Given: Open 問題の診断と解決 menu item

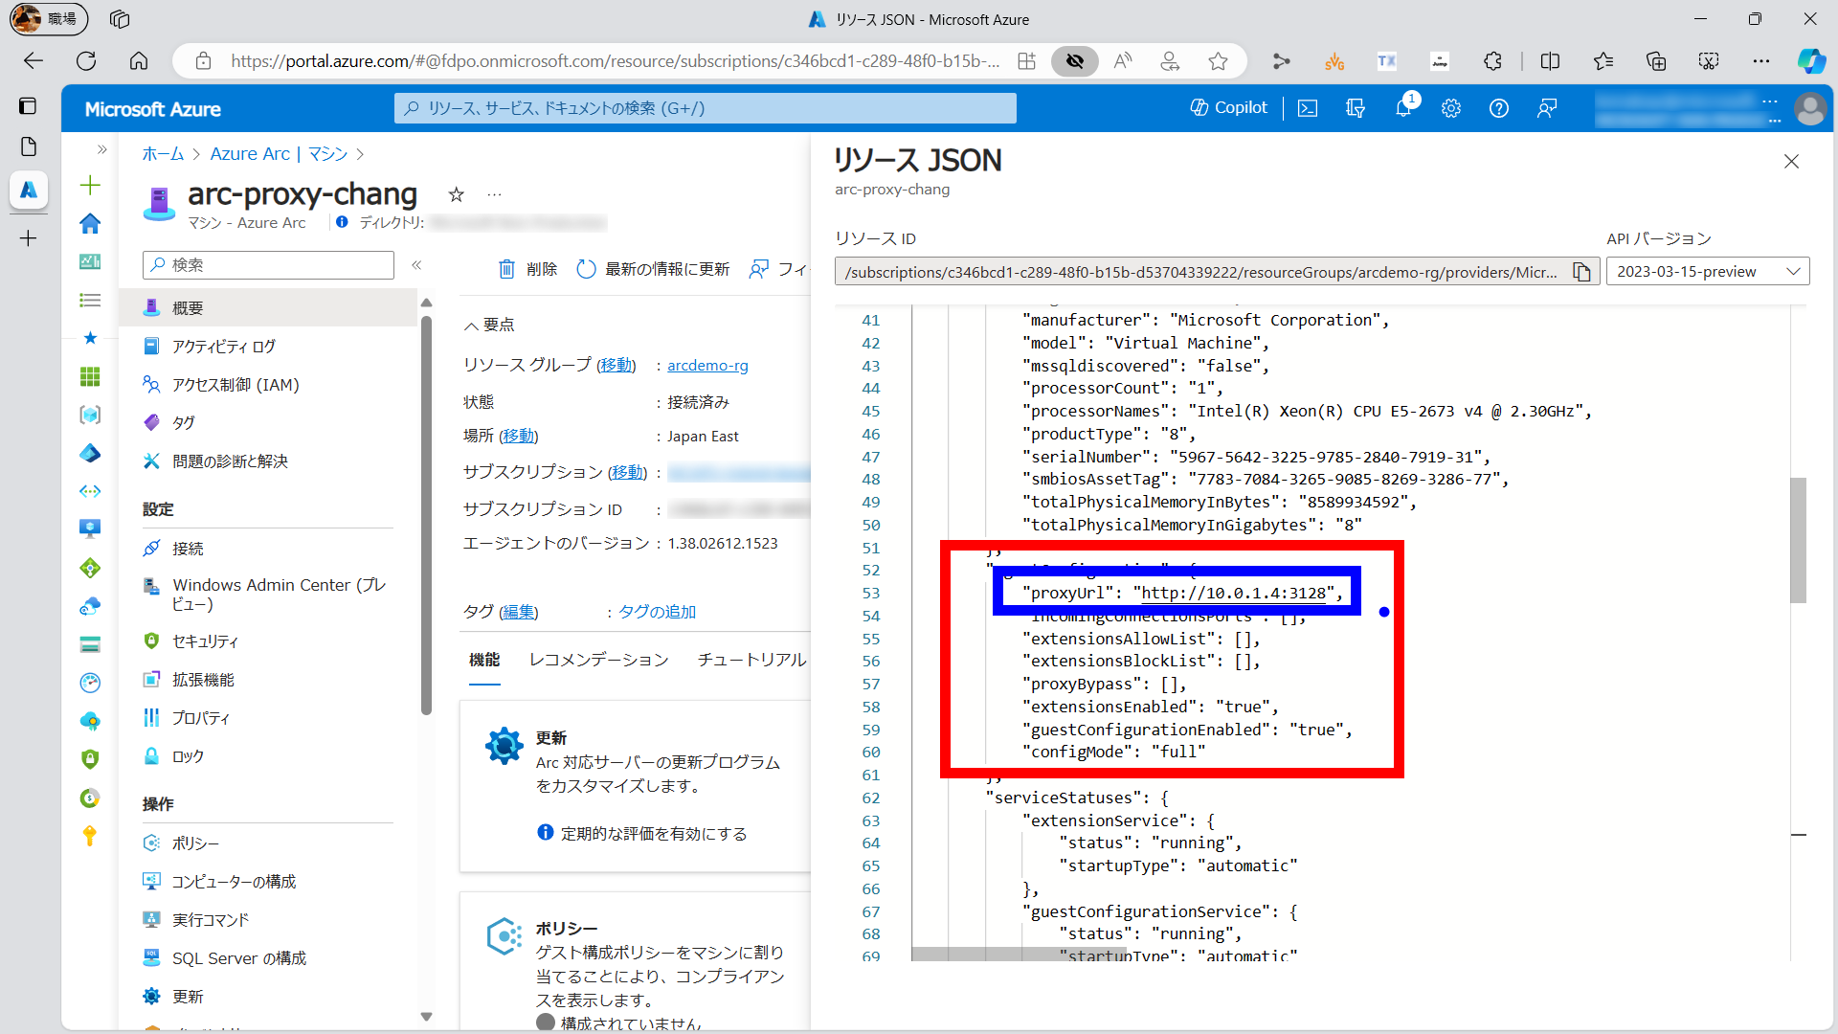Looking at the screenshot, I should [269, 461].
